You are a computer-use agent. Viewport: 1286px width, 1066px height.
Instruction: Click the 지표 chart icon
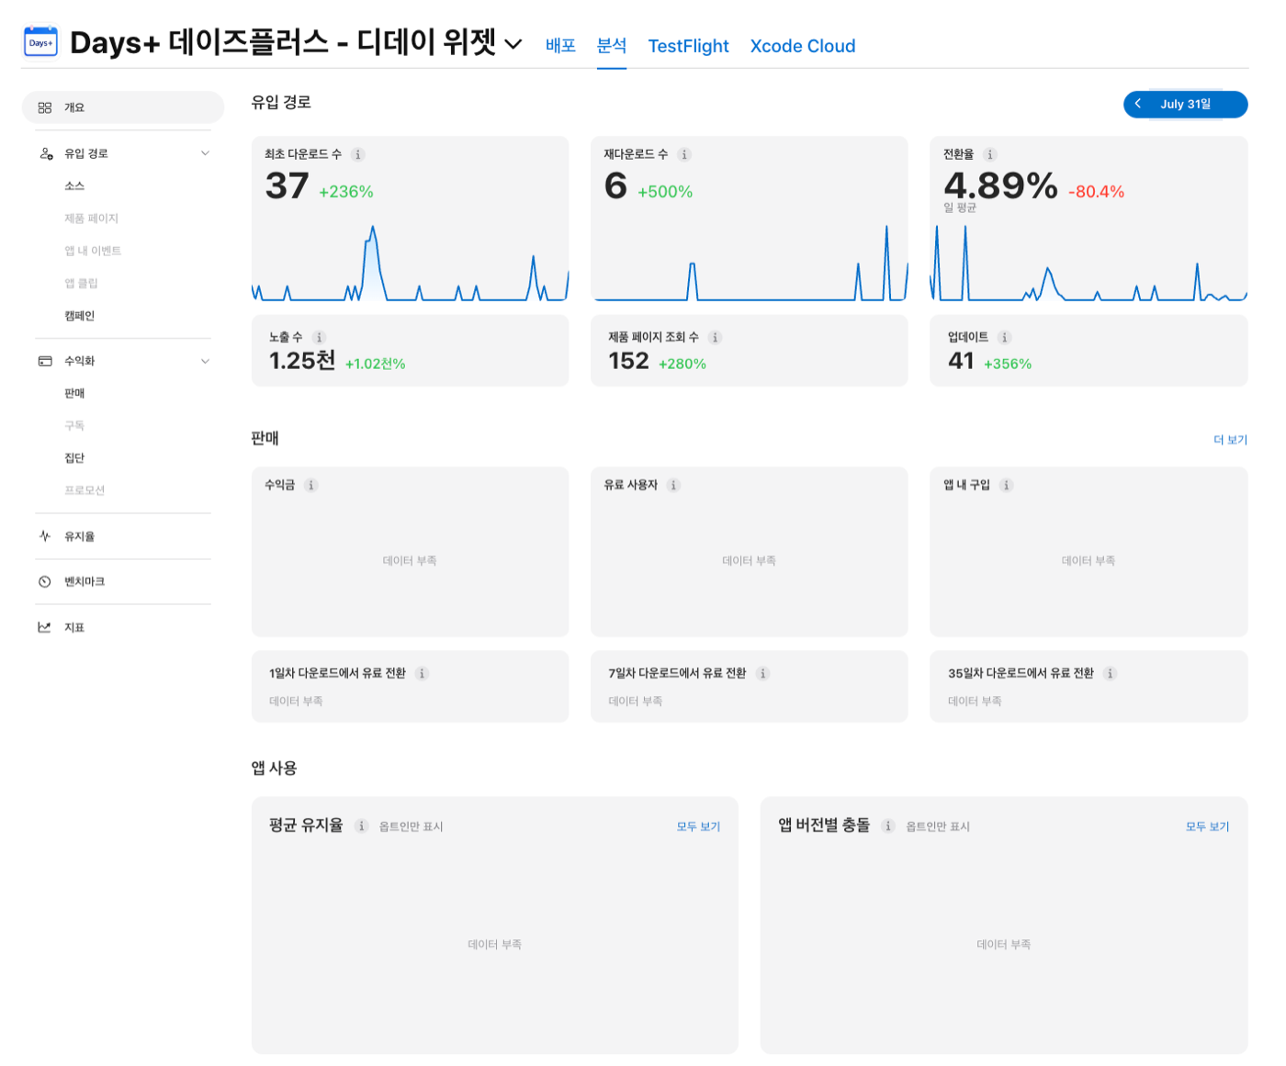tap(45, 627)
